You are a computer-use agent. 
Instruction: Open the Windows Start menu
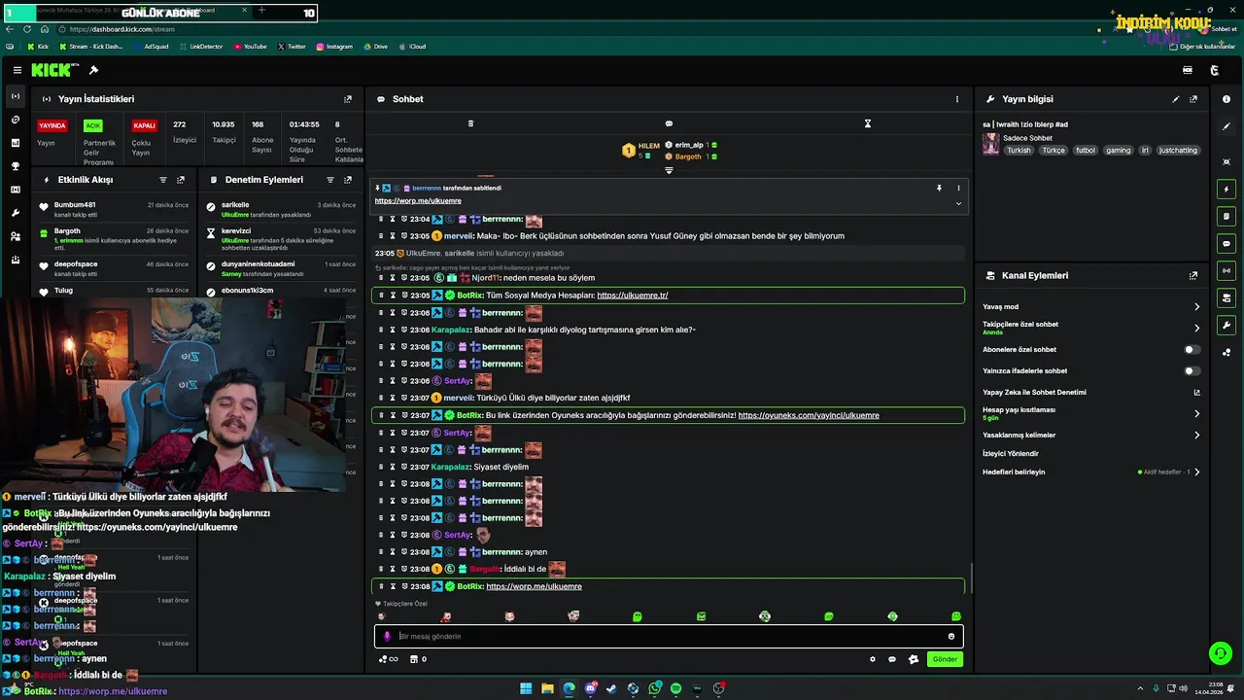click(526, 688)
